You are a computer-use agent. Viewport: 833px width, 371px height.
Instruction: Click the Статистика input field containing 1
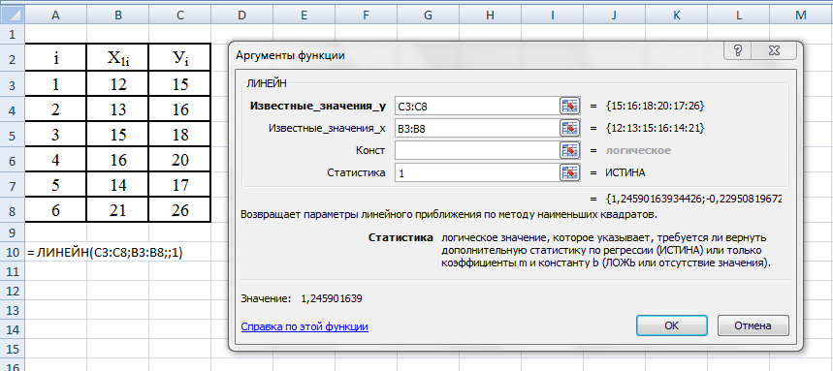(476, 172)
